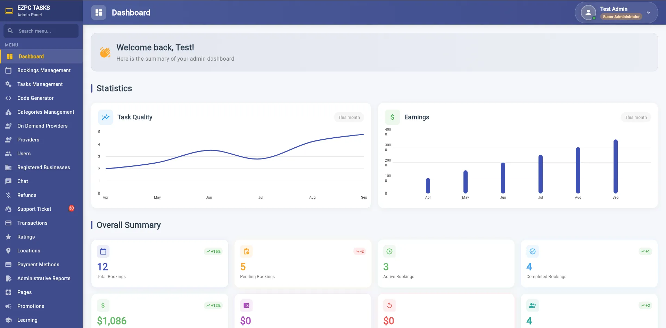Click the Chat speech bubble icon
Screen dimensions: 666x328
pos(9,181)
